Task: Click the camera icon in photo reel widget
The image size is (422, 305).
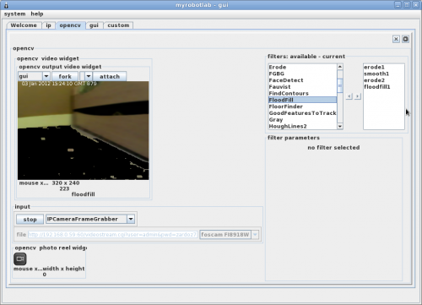Action: (20, 259)
